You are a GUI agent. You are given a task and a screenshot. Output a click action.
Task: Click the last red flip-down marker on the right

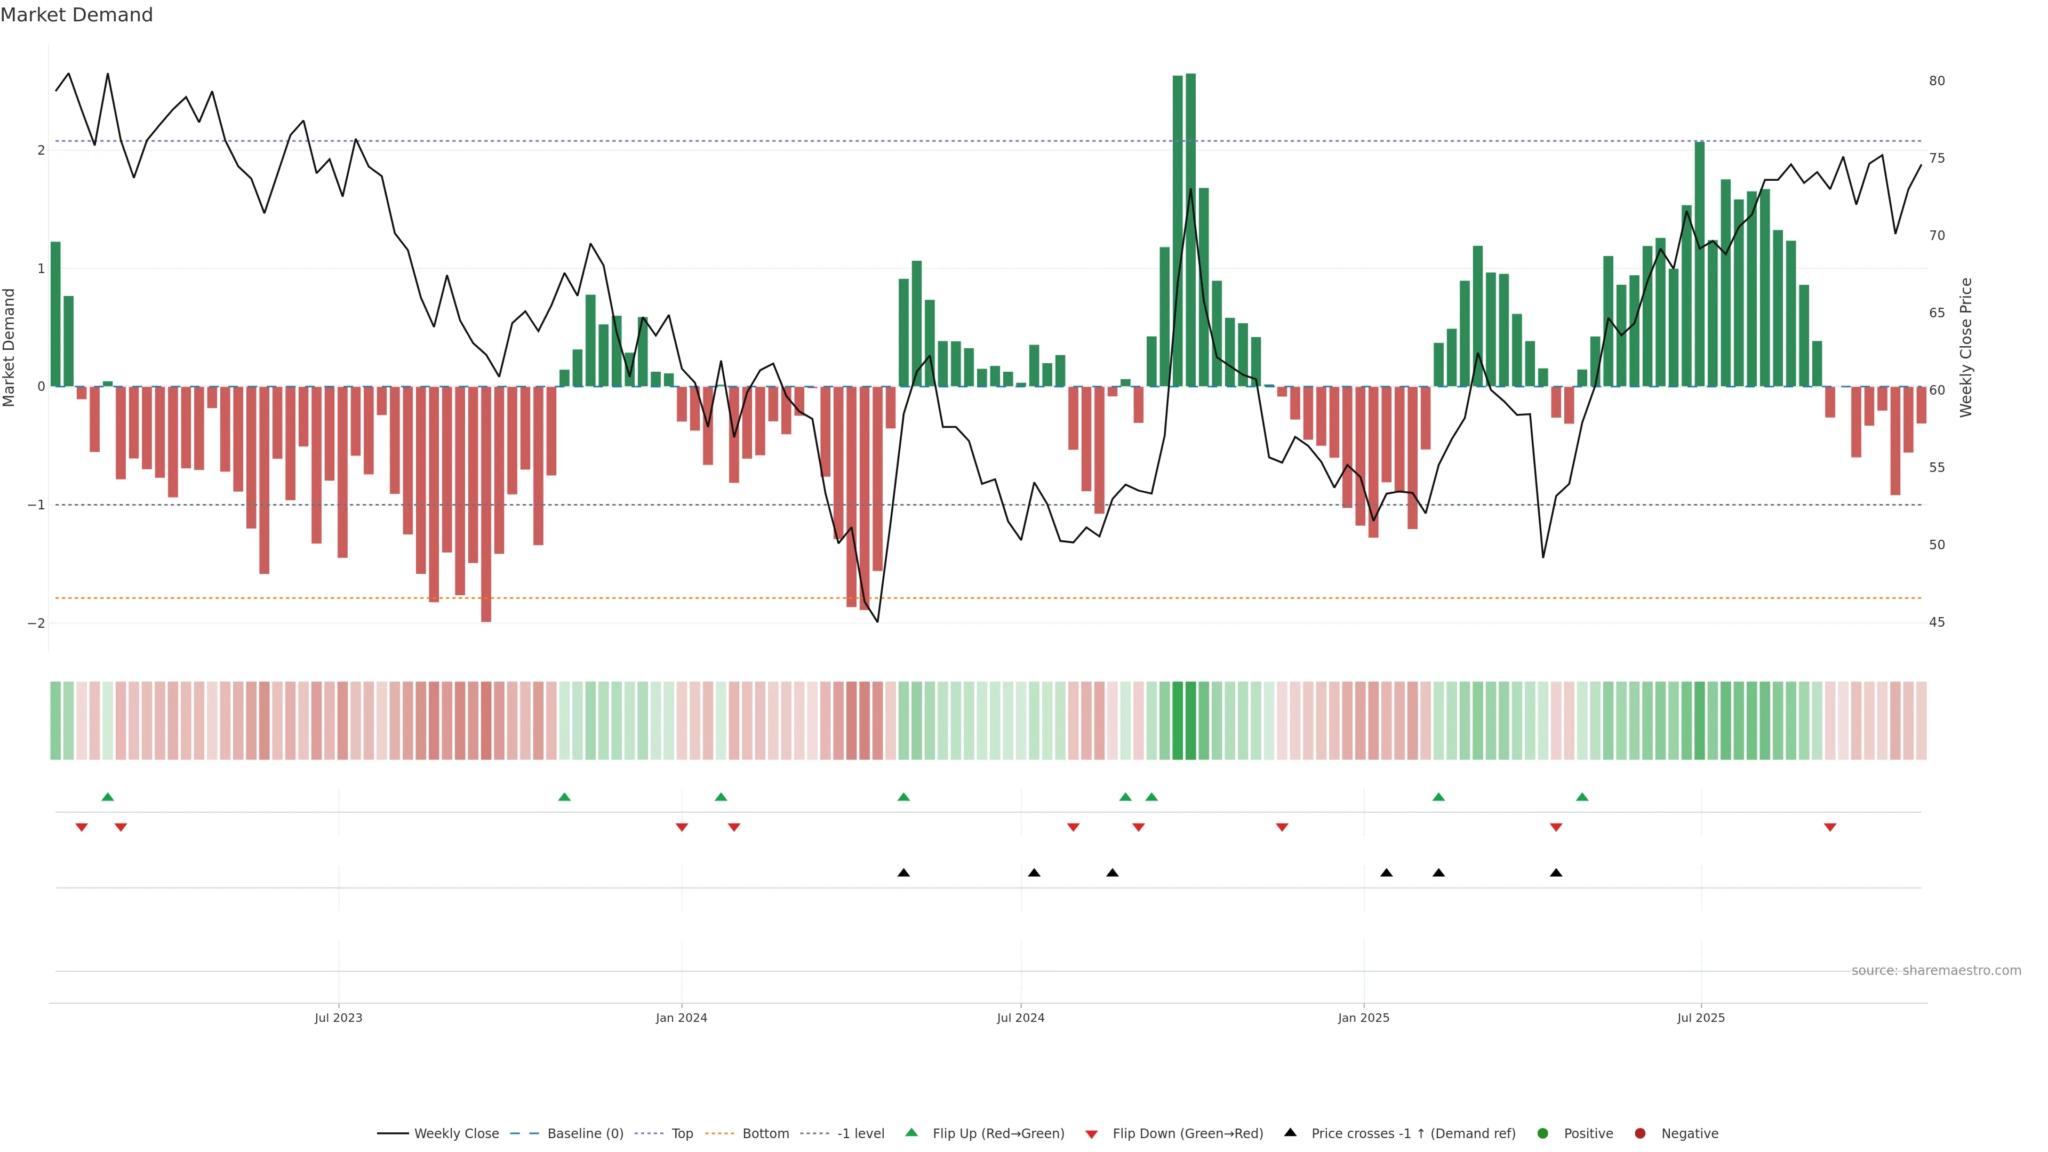point(1830,828)
